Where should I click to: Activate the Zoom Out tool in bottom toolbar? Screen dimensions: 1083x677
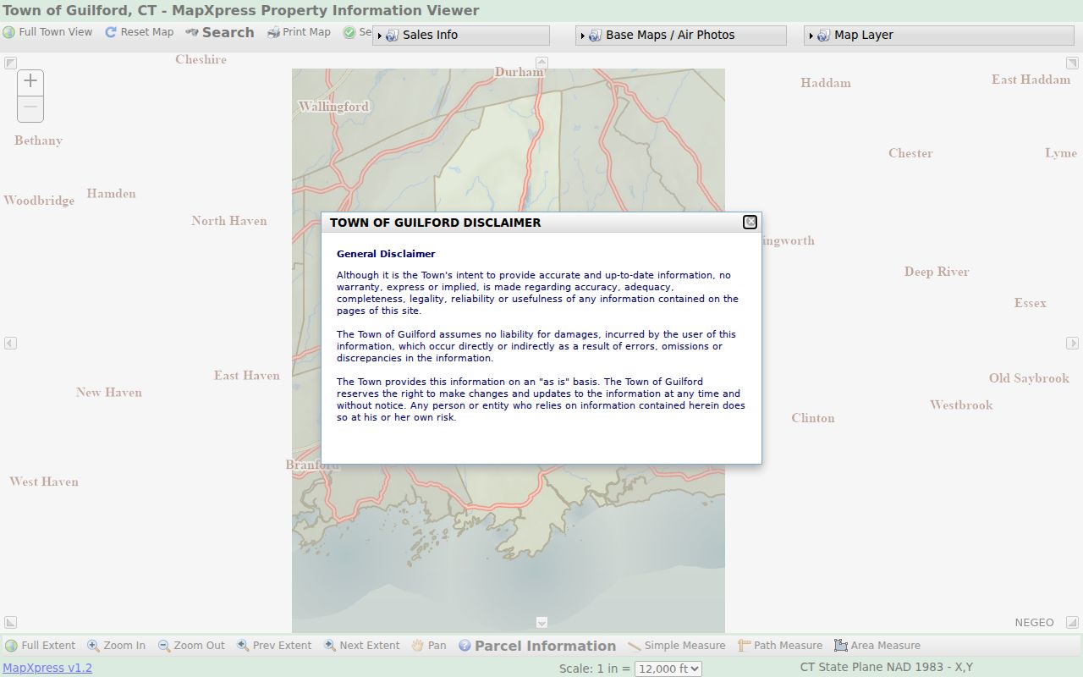click(x=191, y=645)
